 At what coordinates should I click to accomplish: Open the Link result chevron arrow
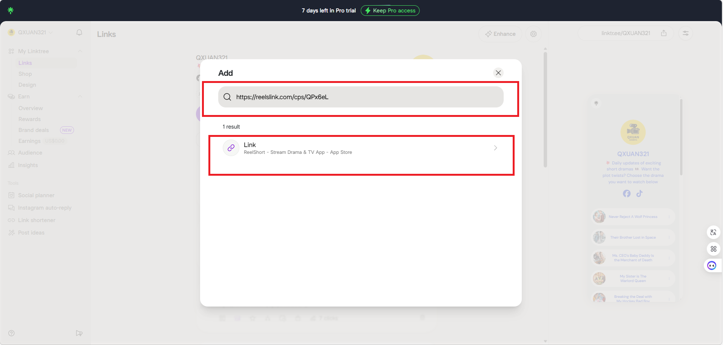coord(495,148)
